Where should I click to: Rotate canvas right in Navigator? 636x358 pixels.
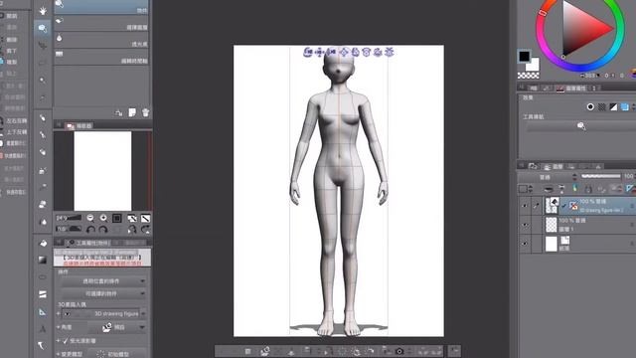coord(103,230)
